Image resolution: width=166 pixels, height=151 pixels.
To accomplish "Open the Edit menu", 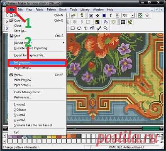I will (20, 10).
